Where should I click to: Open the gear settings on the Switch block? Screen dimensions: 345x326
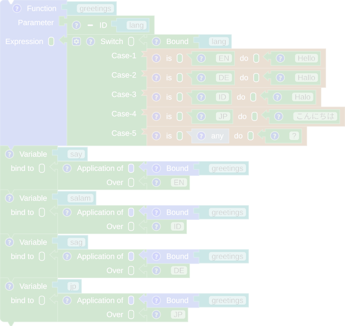coord(76,41)
